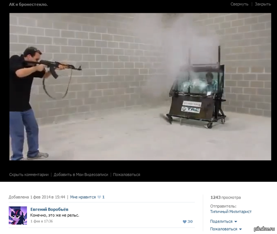The height and width of the screenshot is (234, 277).
Task: Click the comment's like count 30
Action: [x=190, y=222]
